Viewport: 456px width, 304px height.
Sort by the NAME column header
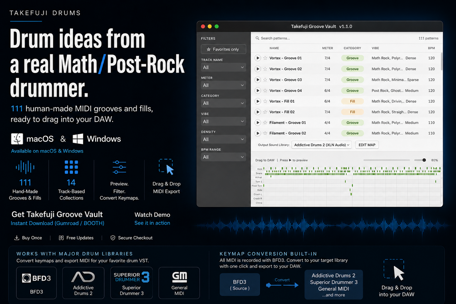(x=274, y=48)
